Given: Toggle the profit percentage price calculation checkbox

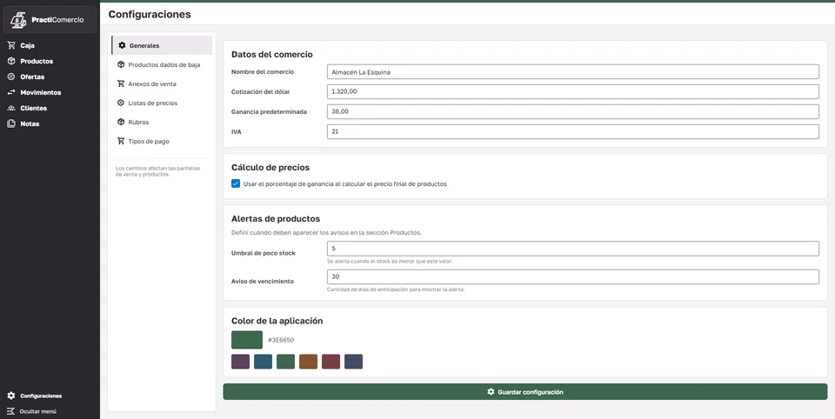Looking at the screenshot, I should [236, 183].
